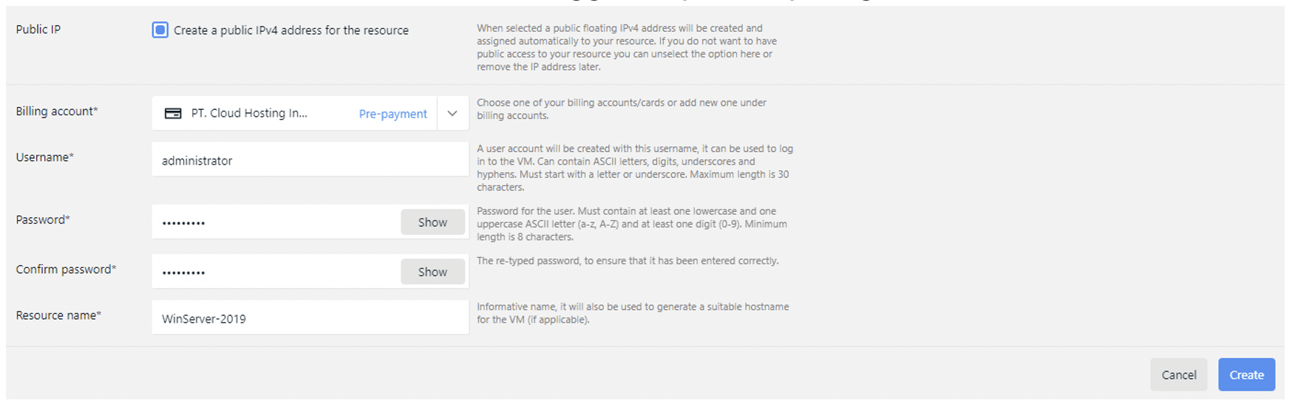Click the Resource name field label
1292x406 pixels.
[58, 315]
